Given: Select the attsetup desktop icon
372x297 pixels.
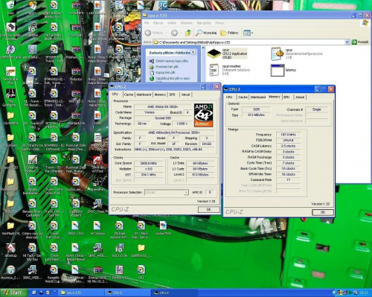Looking at the screenshot, I should pos(10,249).
